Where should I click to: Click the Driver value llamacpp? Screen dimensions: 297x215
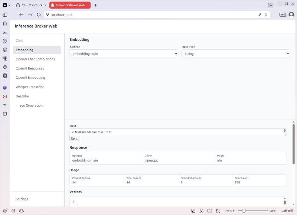(x=151, y=160)
